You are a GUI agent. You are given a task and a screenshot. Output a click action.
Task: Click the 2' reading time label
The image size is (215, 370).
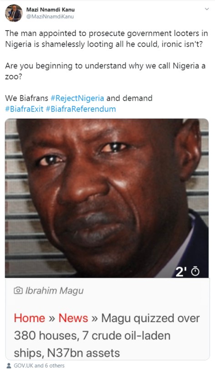[180, 272]
